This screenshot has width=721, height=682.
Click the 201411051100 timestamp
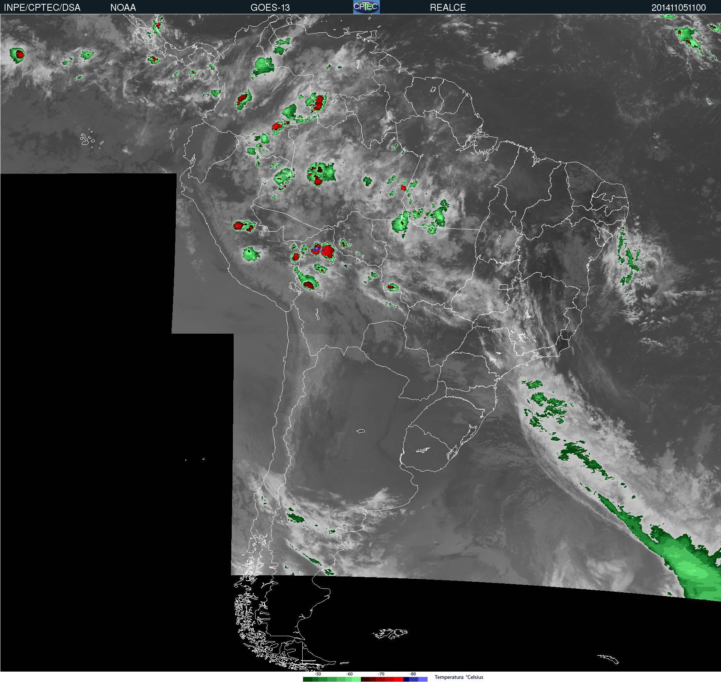pos(679,8)
